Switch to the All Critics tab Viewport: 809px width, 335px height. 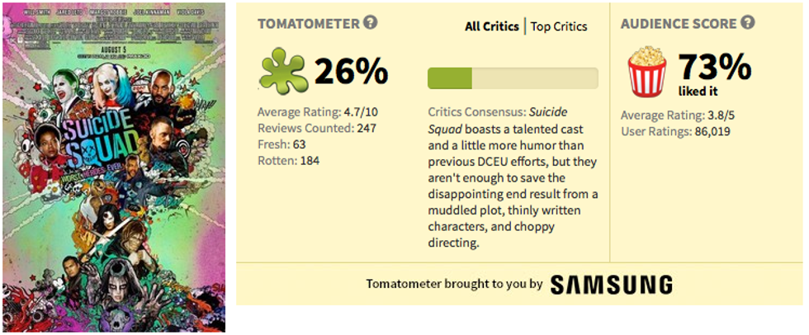[x=492, y=26]
